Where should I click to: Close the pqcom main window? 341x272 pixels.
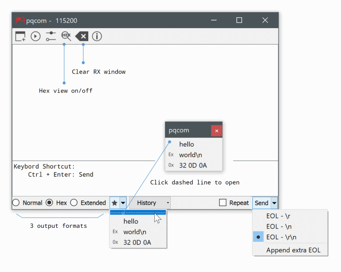[265, 20]
